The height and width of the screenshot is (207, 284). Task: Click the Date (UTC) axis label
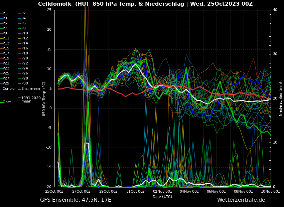click(x=162, y=197)
